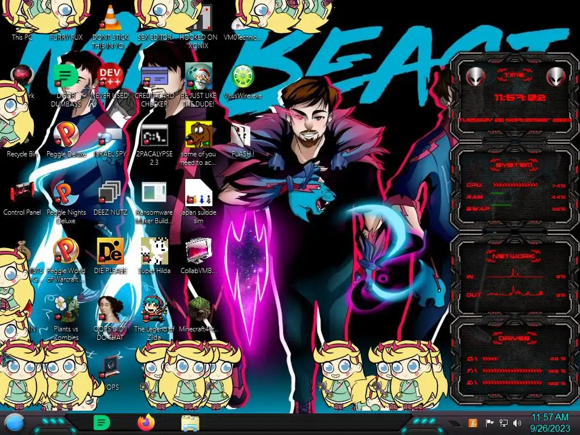Launch Peggle World of Warcraft
This screenshot has height=435, width=580.
tap(66, 261)
